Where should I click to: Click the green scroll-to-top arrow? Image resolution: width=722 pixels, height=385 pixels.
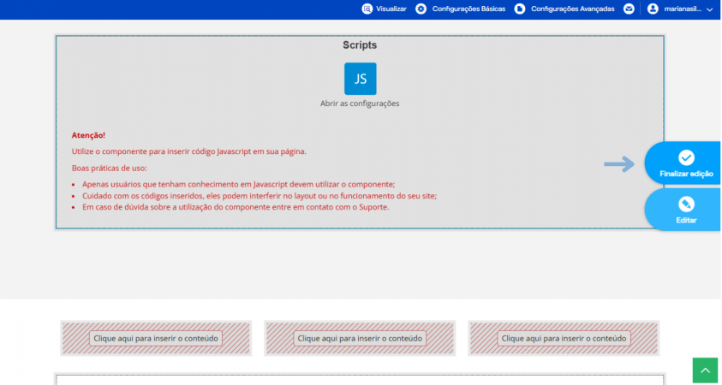705,370
